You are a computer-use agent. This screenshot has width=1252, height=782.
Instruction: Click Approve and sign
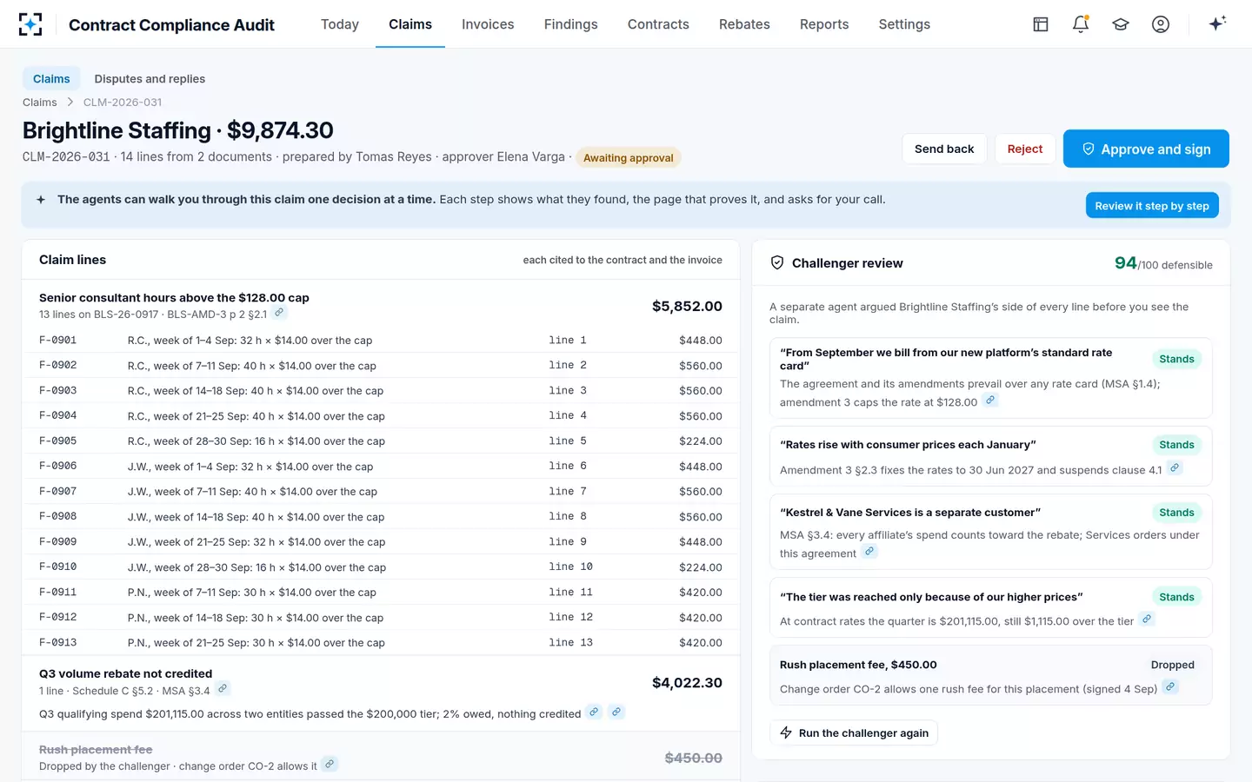pyautogui.click(x=1146, y=149)
